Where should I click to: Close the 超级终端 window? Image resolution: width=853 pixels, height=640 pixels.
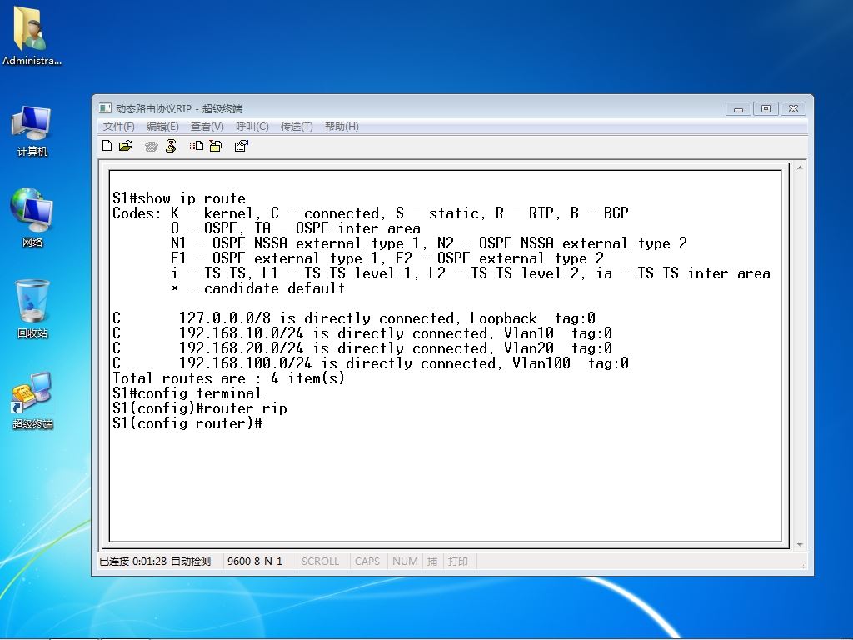[793, 109]
